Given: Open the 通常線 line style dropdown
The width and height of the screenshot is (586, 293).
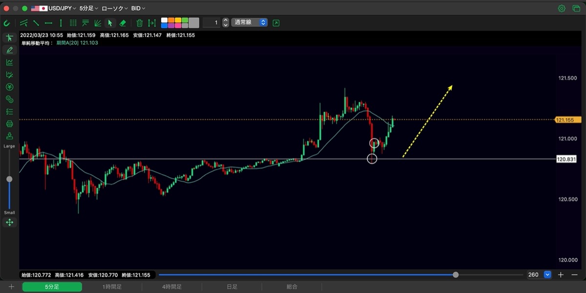Looking at the screenshot, I should [x=250, y=22].
